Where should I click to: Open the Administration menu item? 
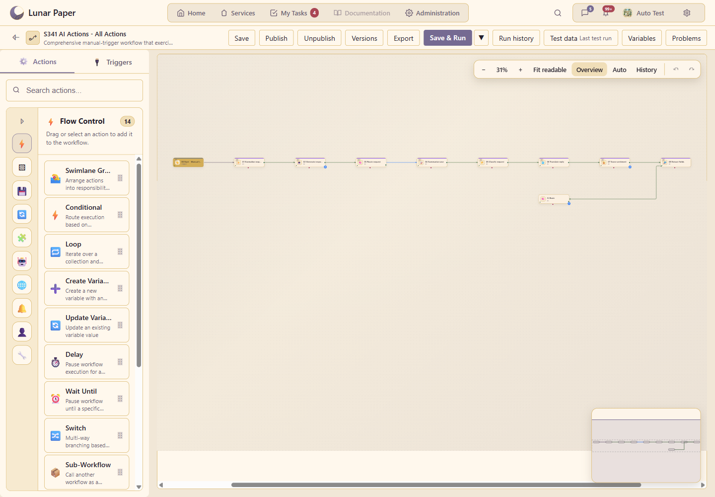432,13
